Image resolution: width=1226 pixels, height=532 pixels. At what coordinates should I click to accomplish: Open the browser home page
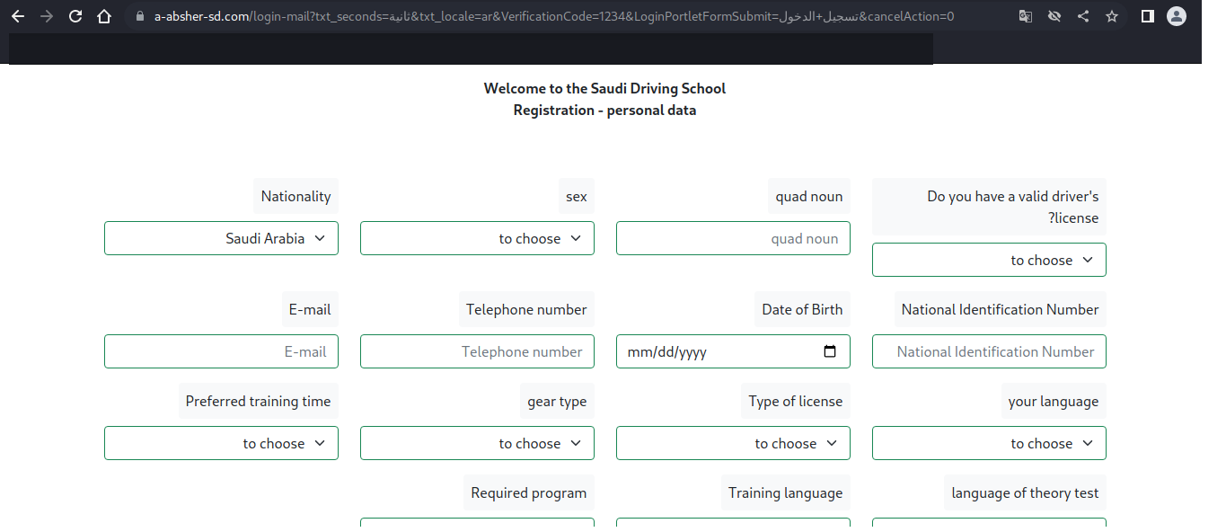tap(104, 15)
